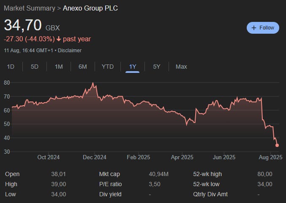
Task: Click the Mkt cap label
Action: pyautogui.click(x=109, y=174)
